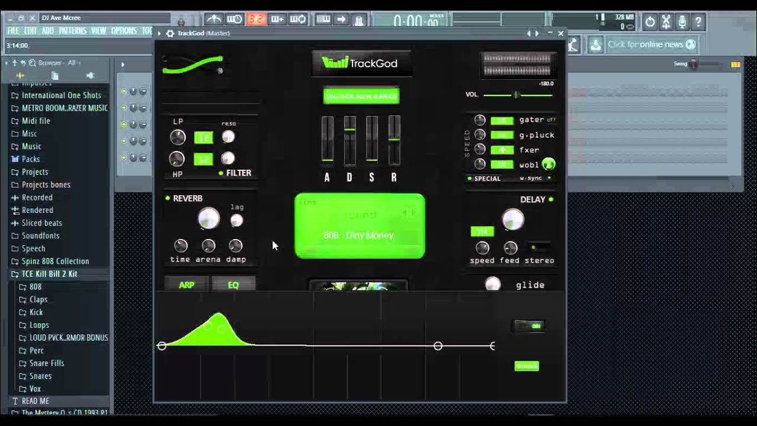Screen dimensions: 757x426
Task: Click the metronome icon in FL toolbar
Action: pyautogui.click(x=213, y=20)
